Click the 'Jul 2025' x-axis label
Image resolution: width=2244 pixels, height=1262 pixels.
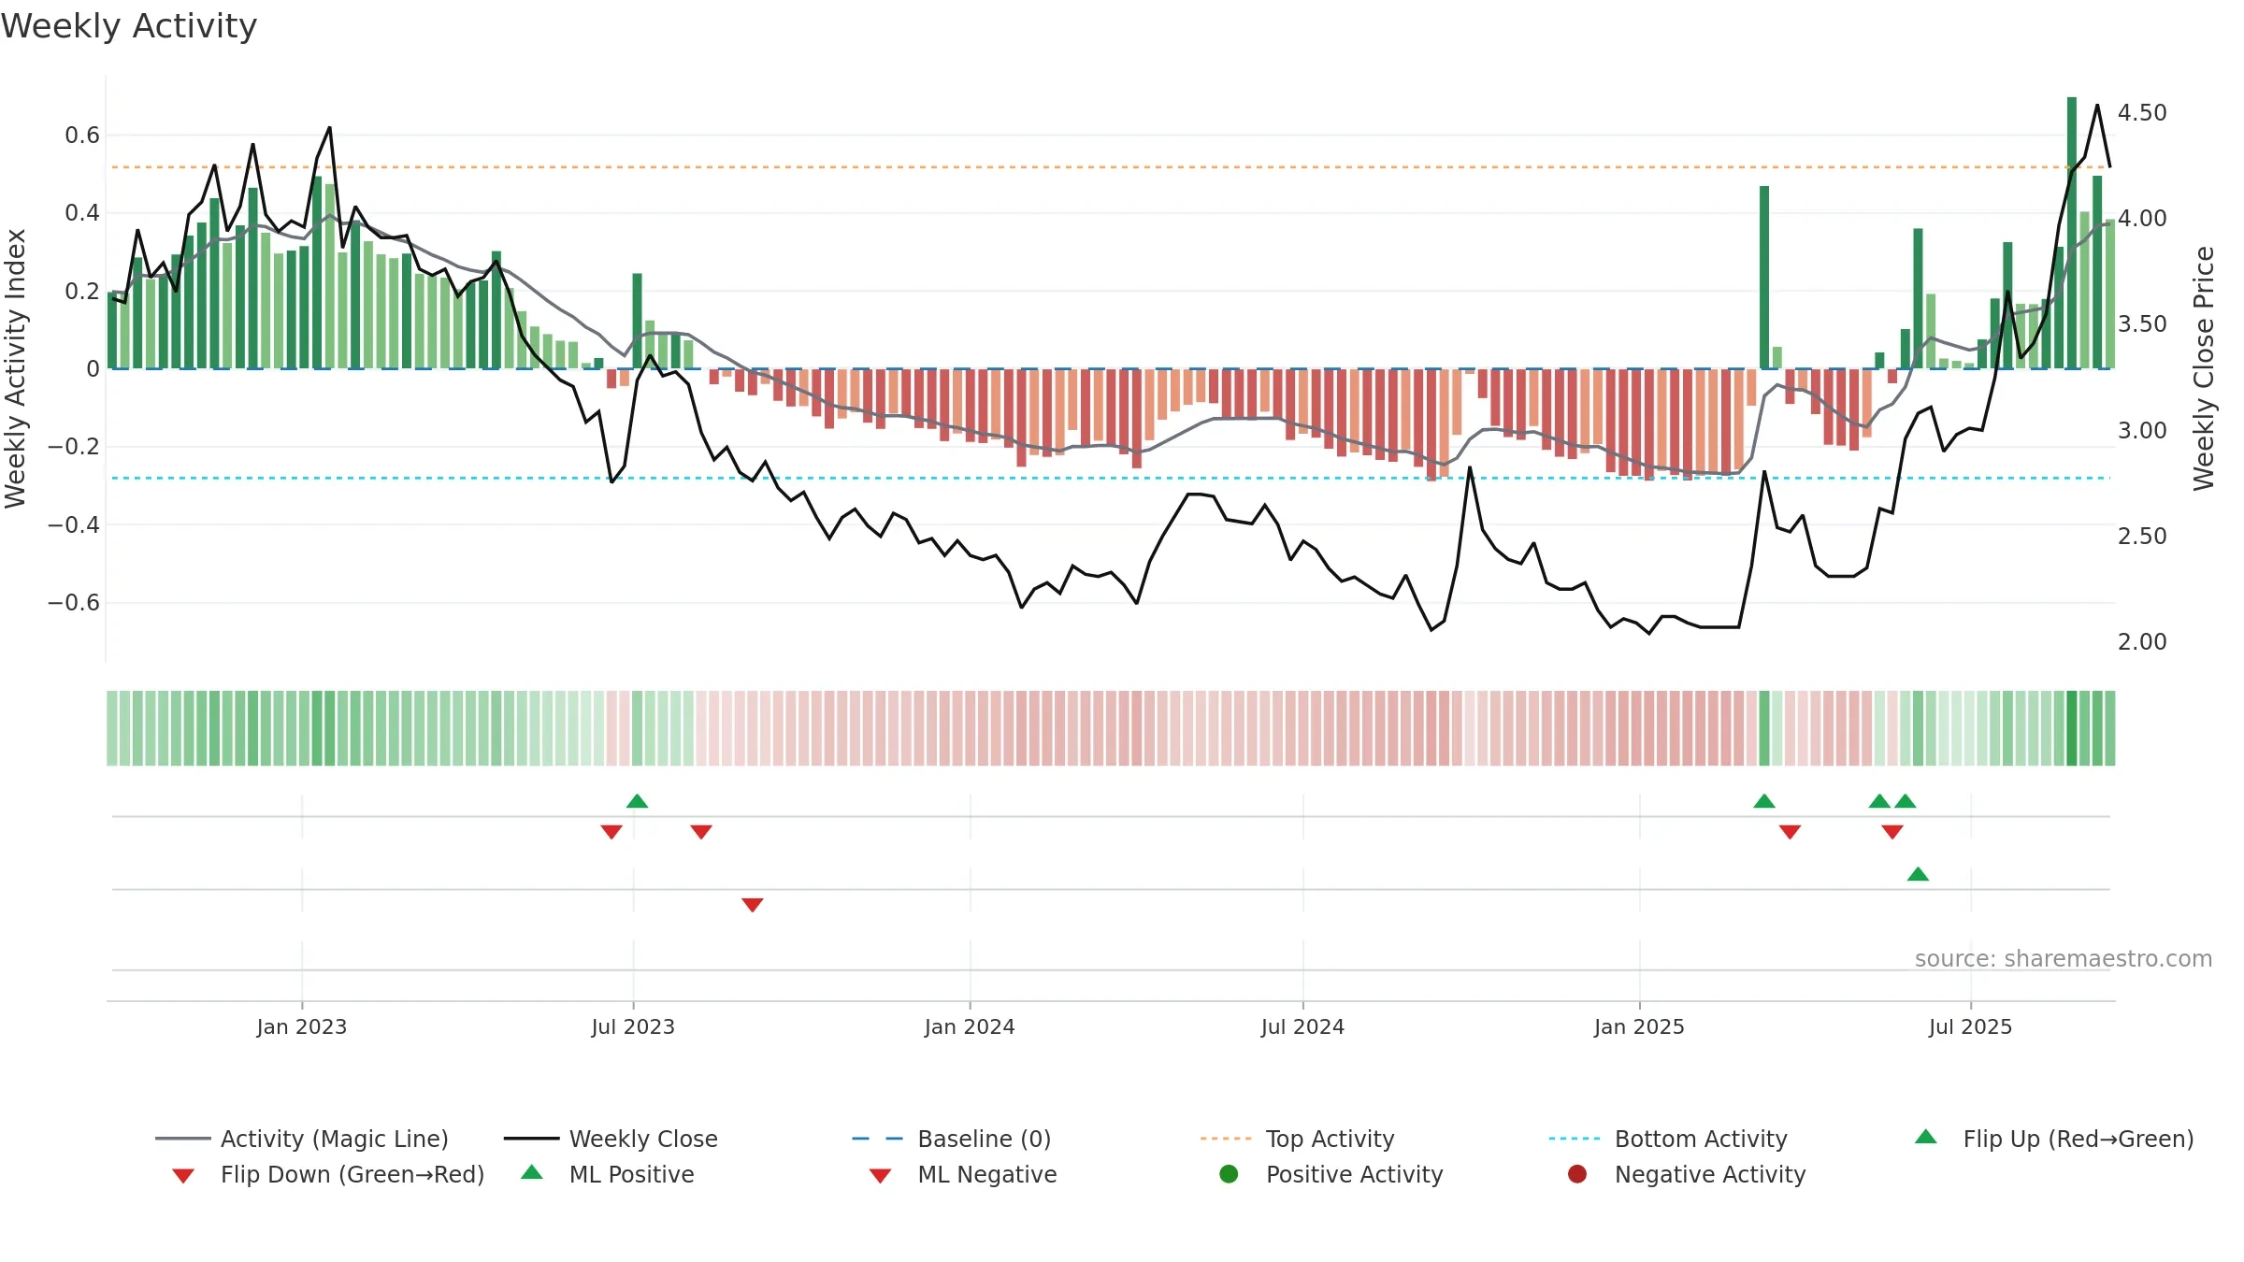coord(1970,1026)
